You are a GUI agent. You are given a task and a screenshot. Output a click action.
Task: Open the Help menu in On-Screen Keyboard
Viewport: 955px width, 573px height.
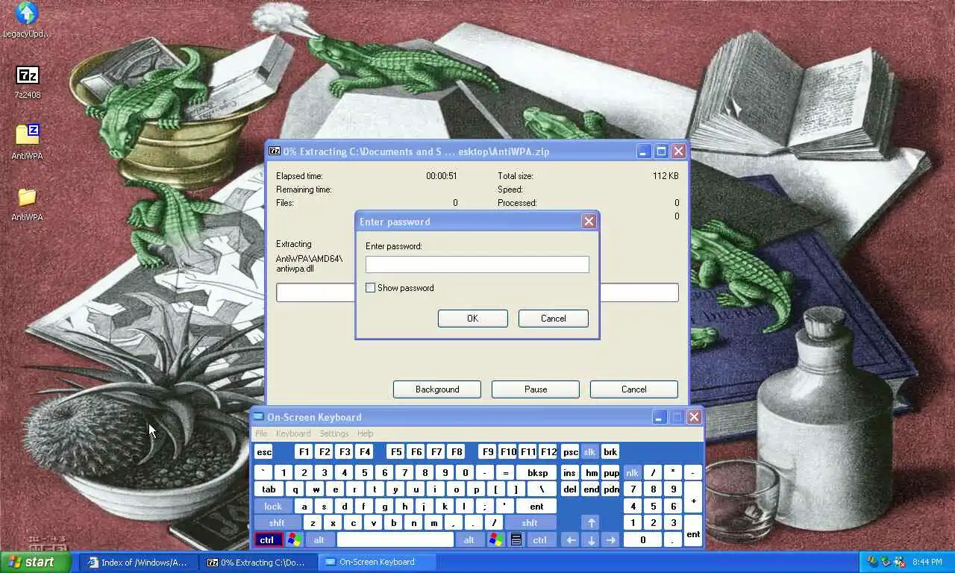[366, 433]
